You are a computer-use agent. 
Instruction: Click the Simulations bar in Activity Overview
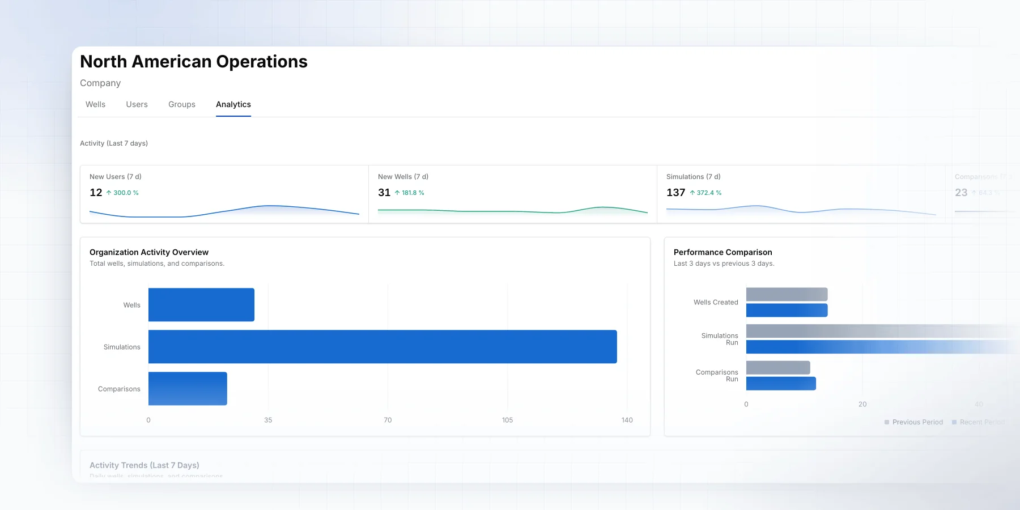coord(382,347)
